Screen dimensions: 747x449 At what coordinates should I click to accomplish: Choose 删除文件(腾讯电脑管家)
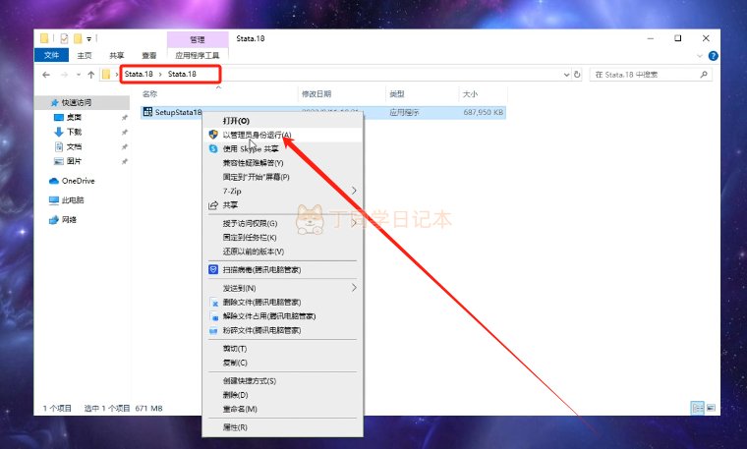(x=282, y=303)
